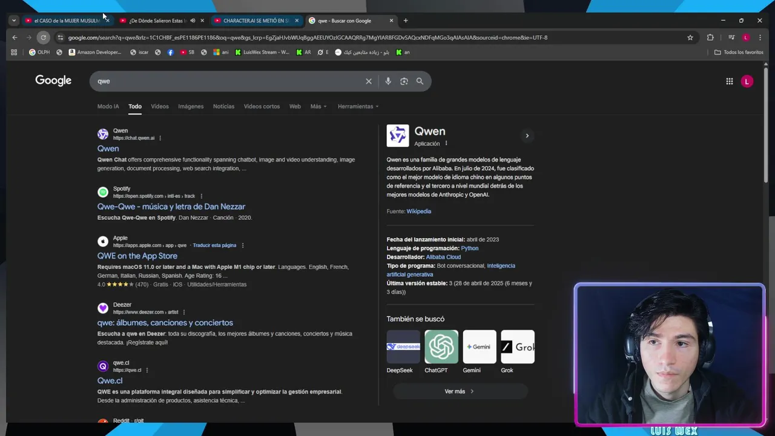Open 'qwe: álbumes, canciones y conciertos' result
Screen dimensions: 775x436
click(x=165, y=323)
